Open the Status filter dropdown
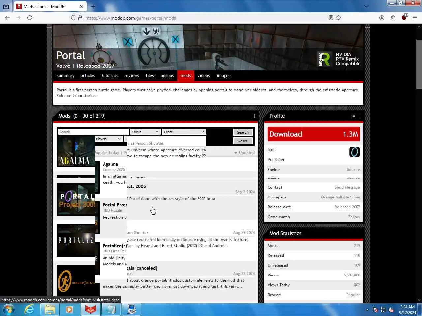The image size is (422, 316). (145, 132)
